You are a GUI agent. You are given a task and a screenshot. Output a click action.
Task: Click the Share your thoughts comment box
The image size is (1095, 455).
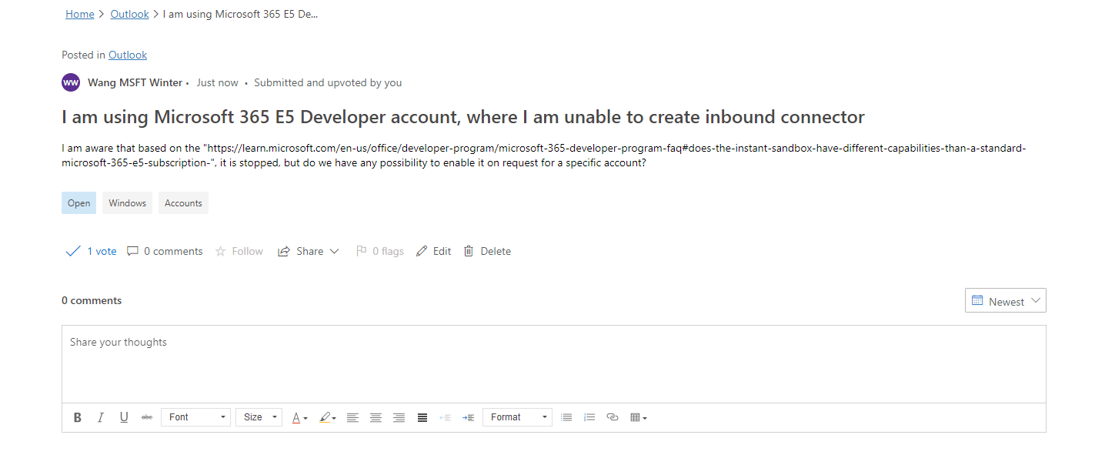tap(553, 364)
